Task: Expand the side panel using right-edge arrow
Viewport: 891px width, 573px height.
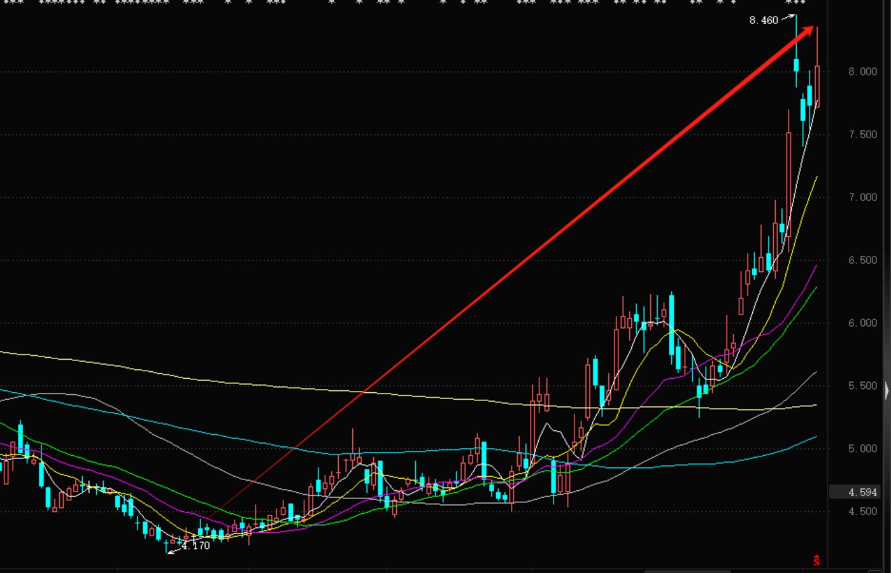Action: pos(887,390)
